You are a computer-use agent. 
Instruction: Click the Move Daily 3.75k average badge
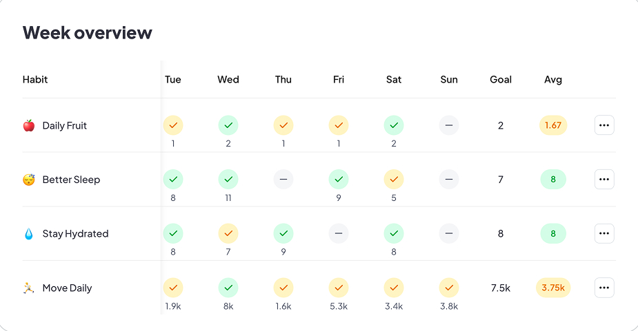click(x=553, y=288)
